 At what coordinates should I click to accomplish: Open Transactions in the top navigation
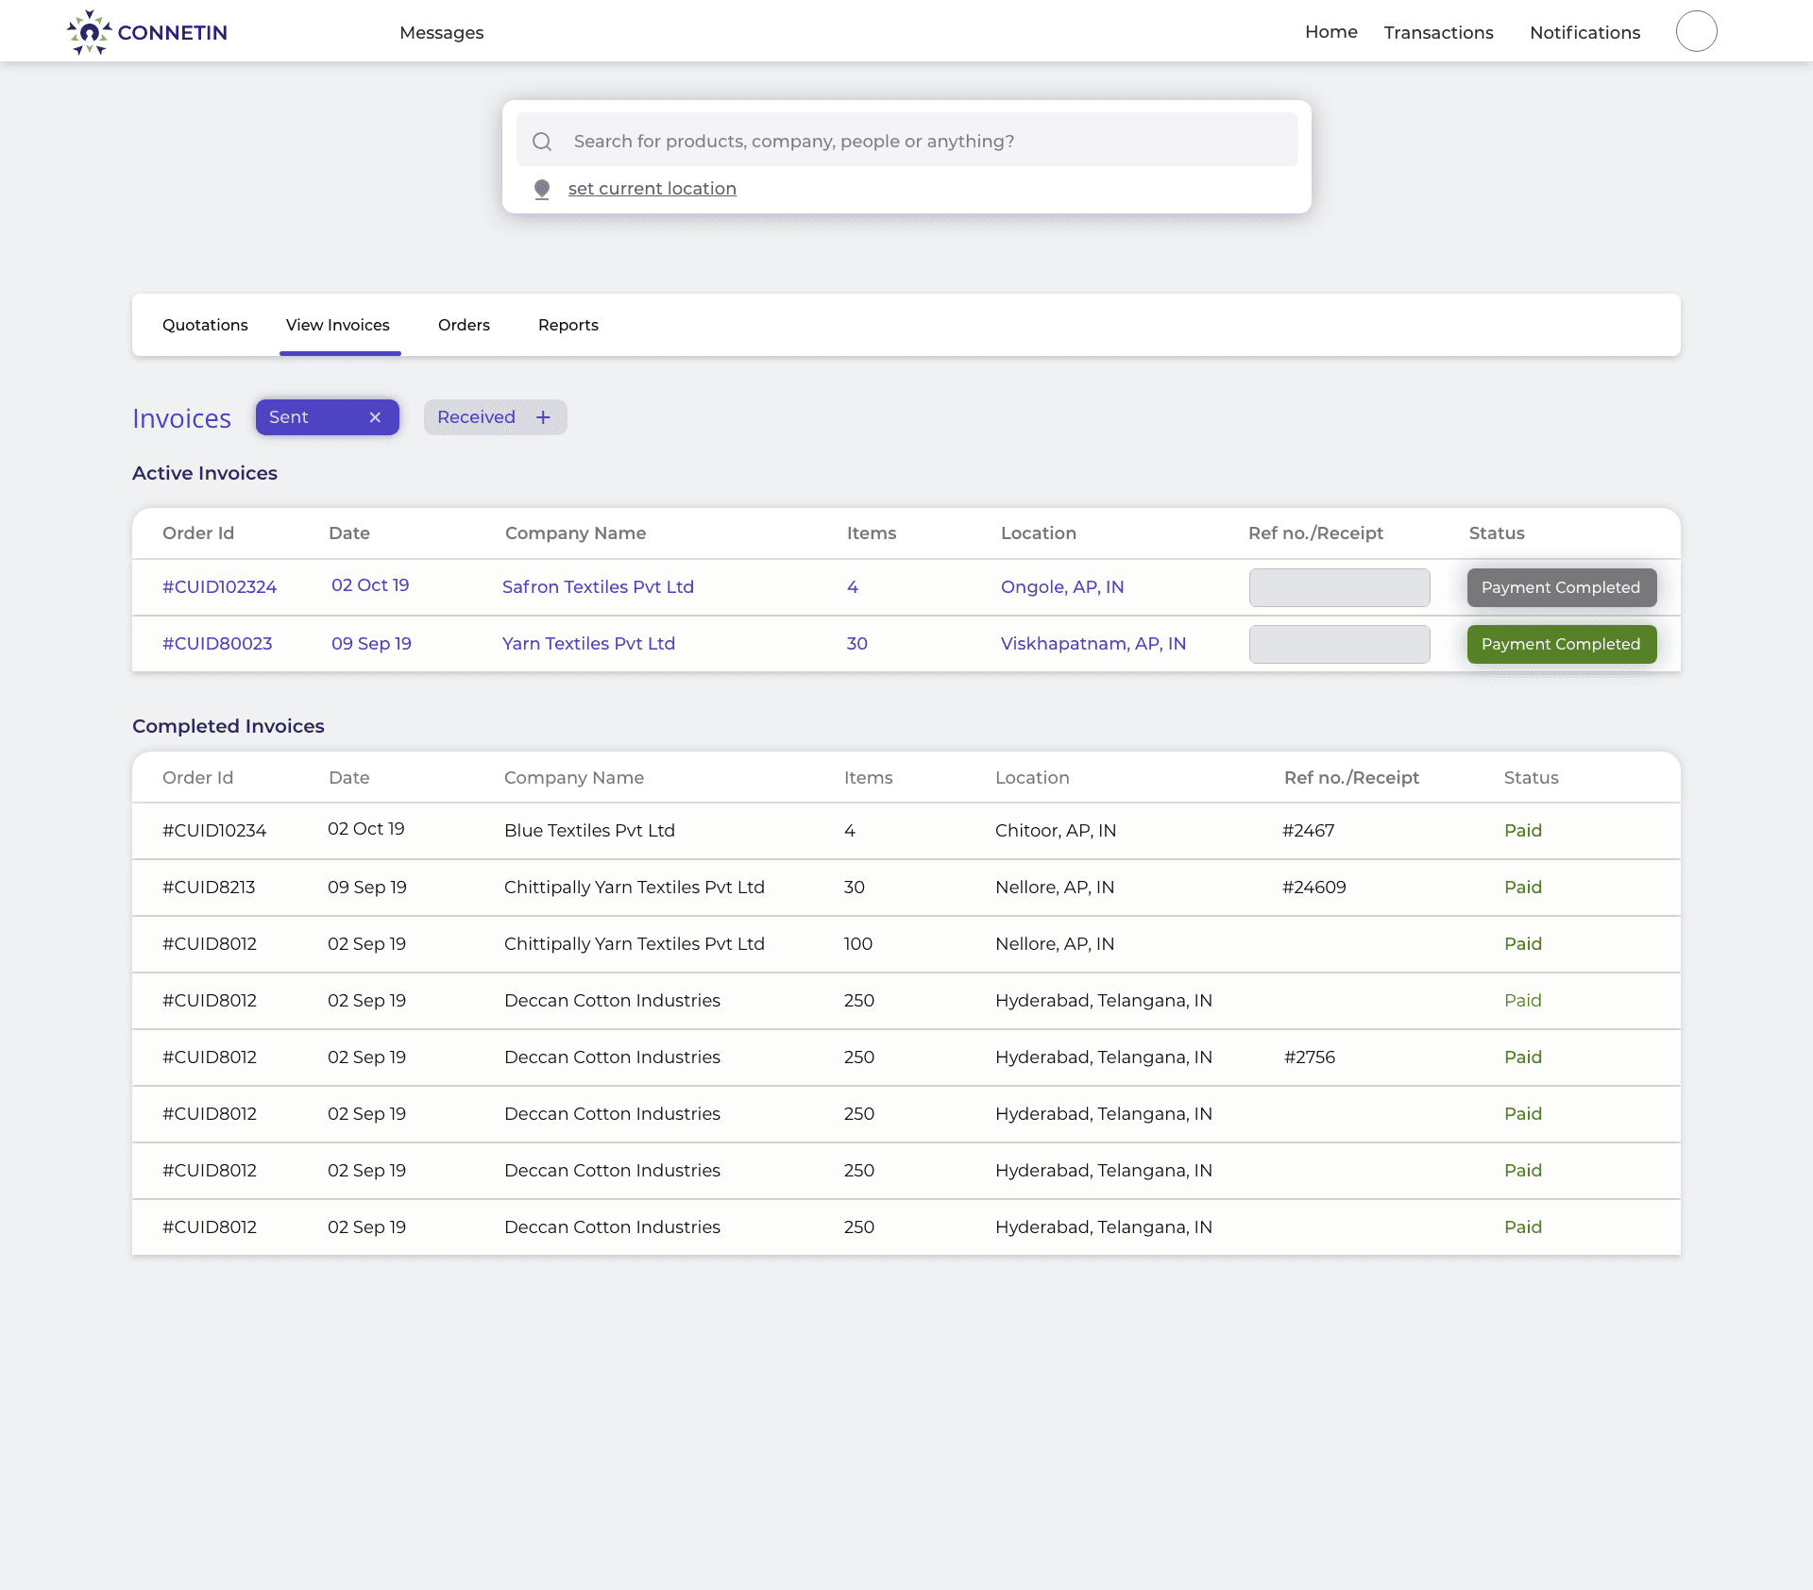(x=1438, y=33)
